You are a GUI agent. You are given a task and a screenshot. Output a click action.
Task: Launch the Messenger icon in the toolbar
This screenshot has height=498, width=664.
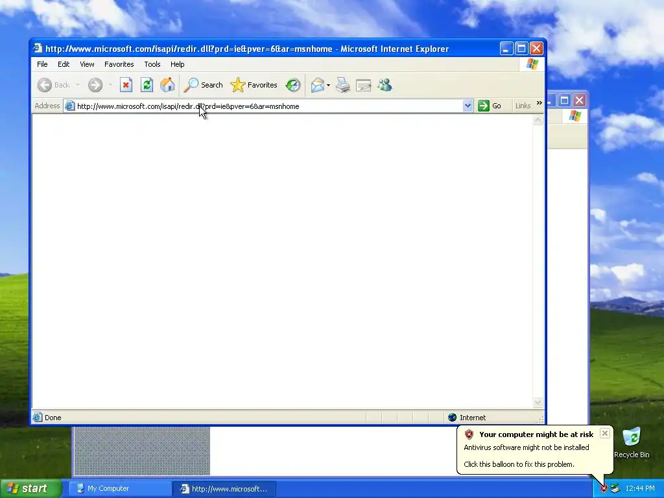[385, 85]
